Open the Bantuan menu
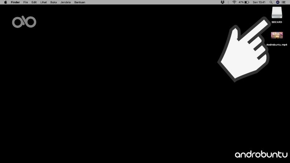The image size is (290, 163). 80,2
